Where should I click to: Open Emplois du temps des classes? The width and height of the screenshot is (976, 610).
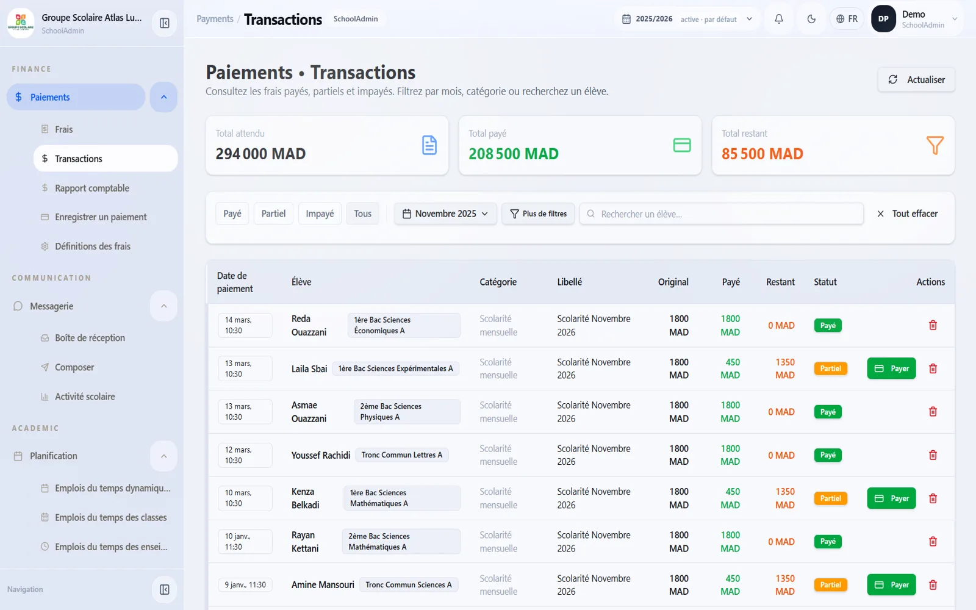(x=106, y=517)
